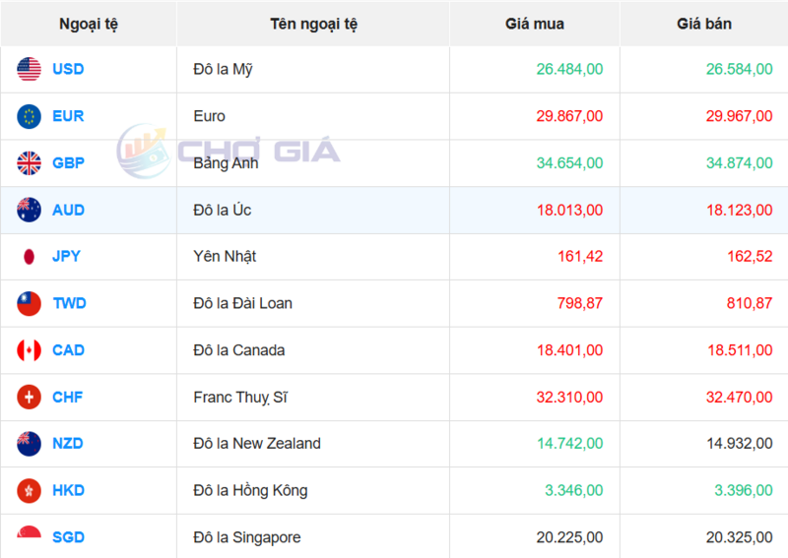
Task: Select the text Đô la Singapore
Action: [247, 537]
